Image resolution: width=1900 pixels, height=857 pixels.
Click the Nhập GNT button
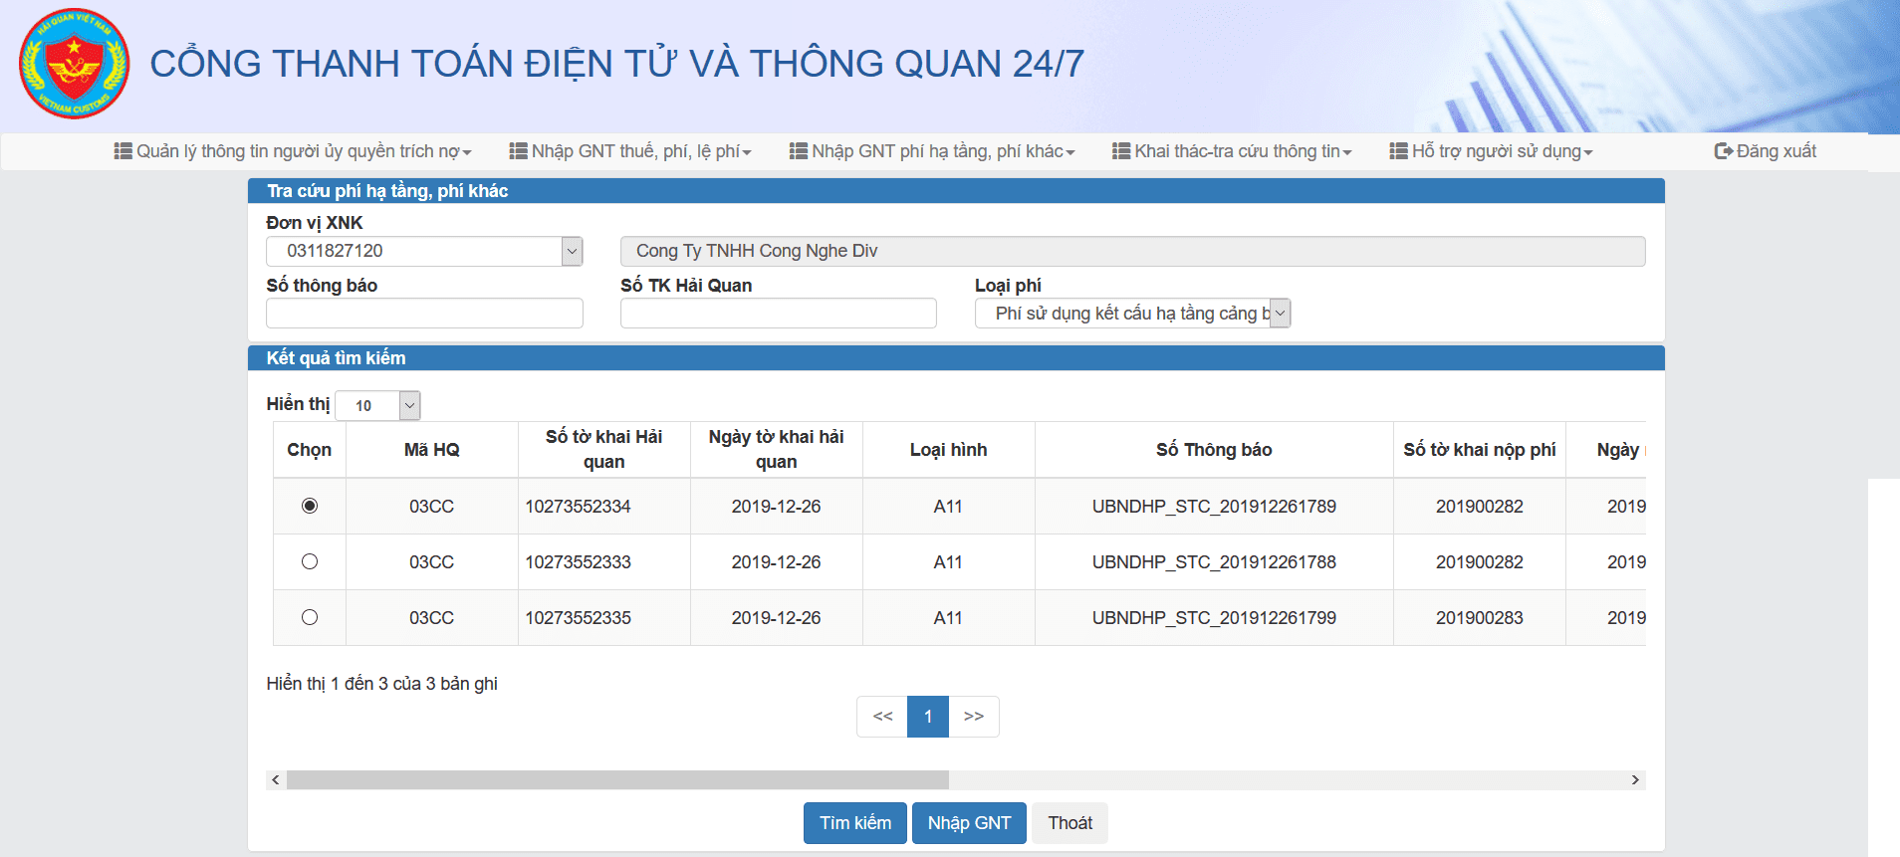point(969,823)
